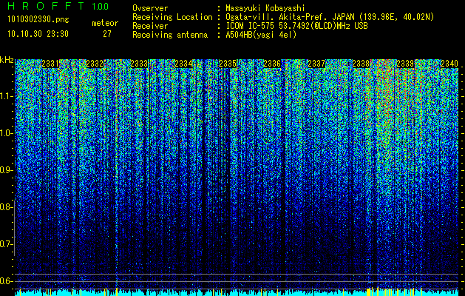Click the A504HB(yagi 4el) antenna text
The height and width of the screenshot is (296, 465).
click(x=261, y=35)
